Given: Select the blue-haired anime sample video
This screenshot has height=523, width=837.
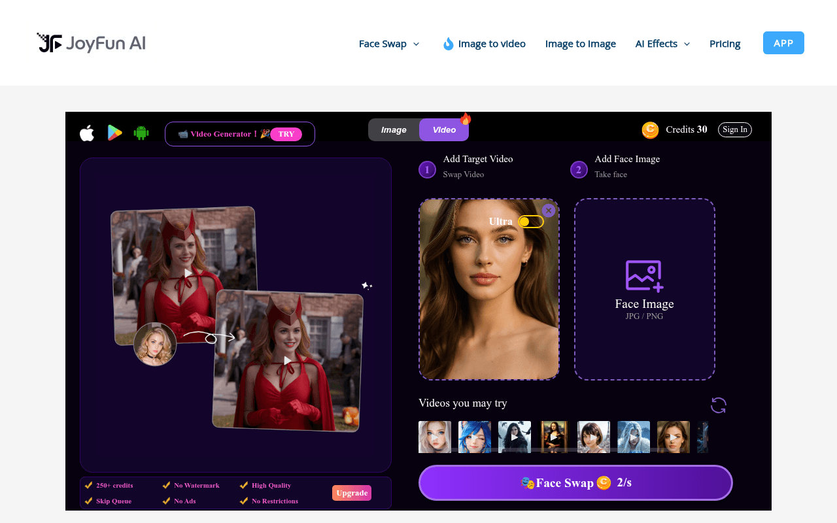Looking at the screenshot, I should coord(475,437).
